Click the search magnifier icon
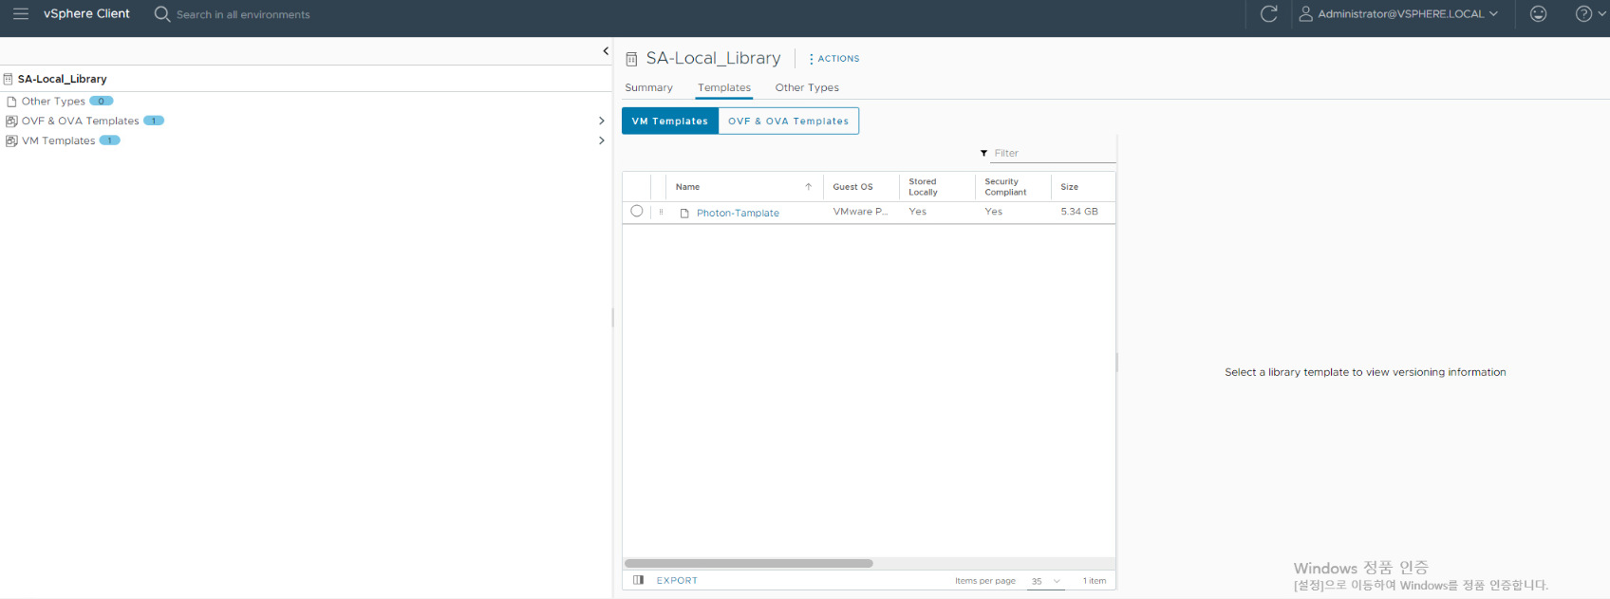Screen dimensions: 1610x599 point(162,14)
